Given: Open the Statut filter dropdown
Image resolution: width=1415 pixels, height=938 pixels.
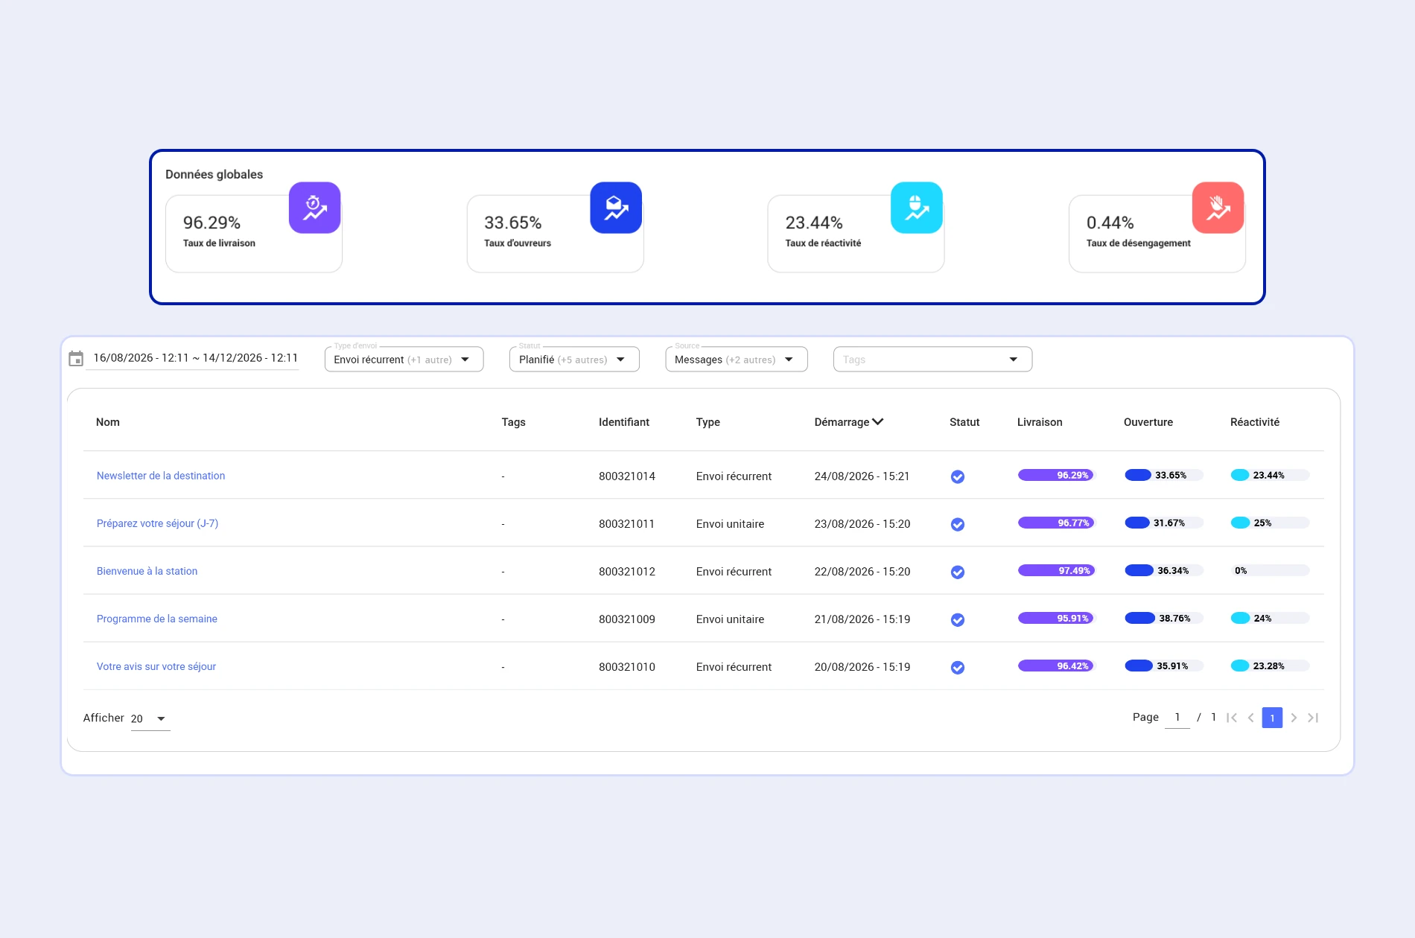Looking at the screenshot, I should click(574, 359).
